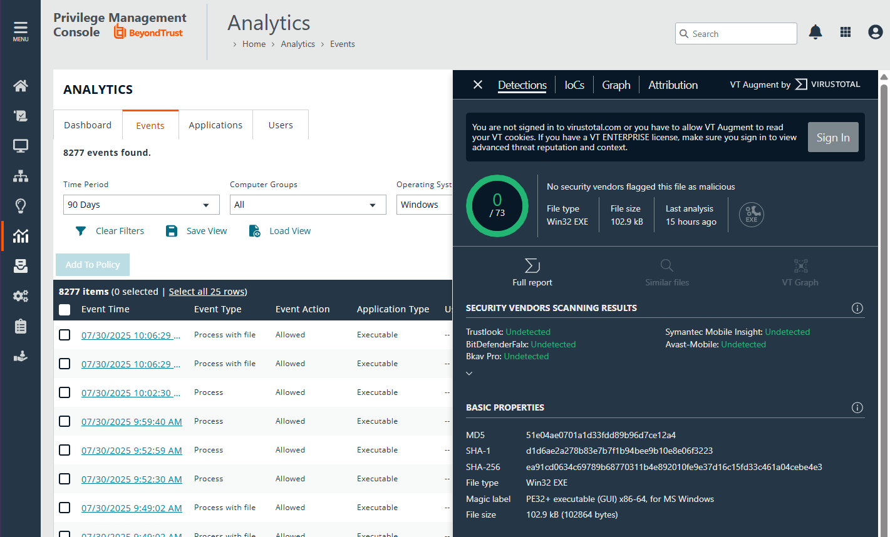
Task: Open the apps grid icon
Action: pyautogui.click(x=846, y=33)
